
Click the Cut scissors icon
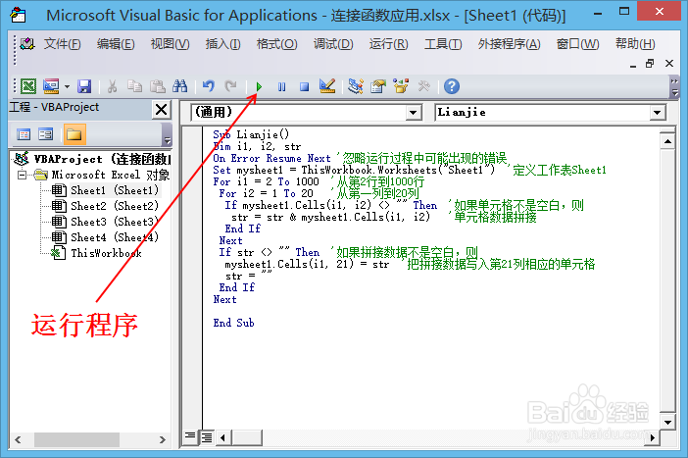[112, 86]
